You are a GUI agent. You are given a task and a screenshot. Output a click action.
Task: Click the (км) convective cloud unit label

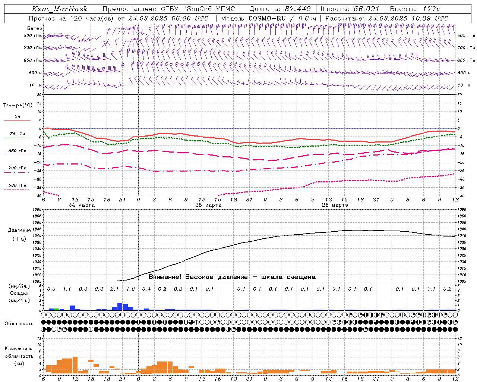click(x=19, y=363)
